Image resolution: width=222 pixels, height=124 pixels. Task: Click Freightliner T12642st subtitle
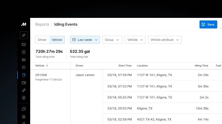point(49,80)
